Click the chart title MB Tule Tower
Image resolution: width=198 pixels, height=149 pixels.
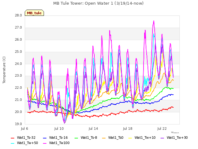coord(98,3)
